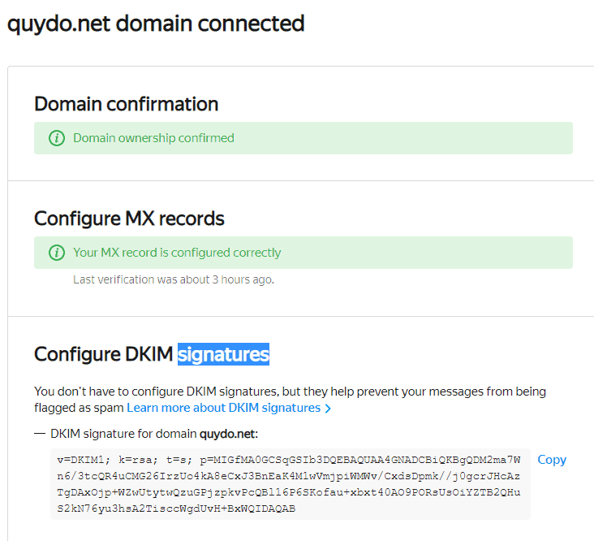The height and width of the screenshot is (541, 594).
Task: Click the chevron arrow after Learn more link
Action: pos(328,409)
